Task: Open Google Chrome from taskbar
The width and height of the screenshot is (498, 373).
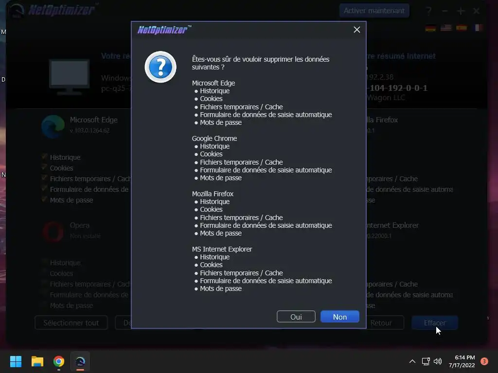Action: tap(59, 361)
